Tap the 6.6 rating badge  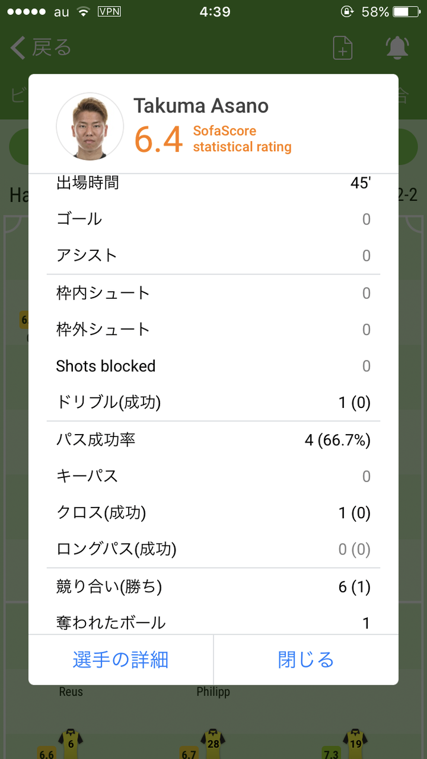point(46,754)
